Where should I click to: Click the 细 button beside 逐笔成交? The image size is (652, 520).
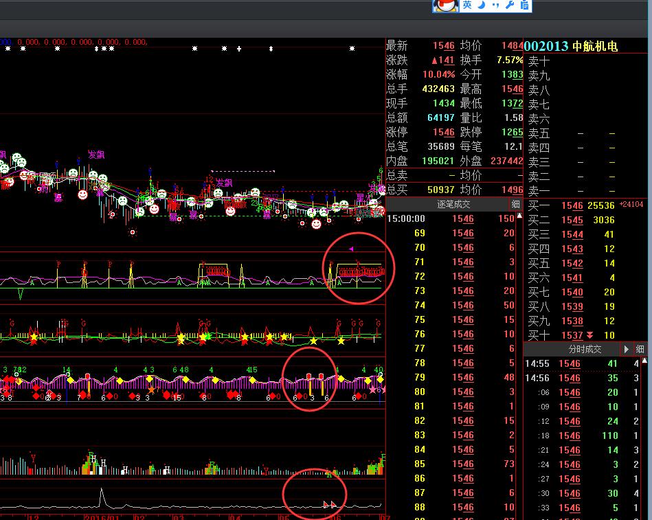(x=515, y=204)
